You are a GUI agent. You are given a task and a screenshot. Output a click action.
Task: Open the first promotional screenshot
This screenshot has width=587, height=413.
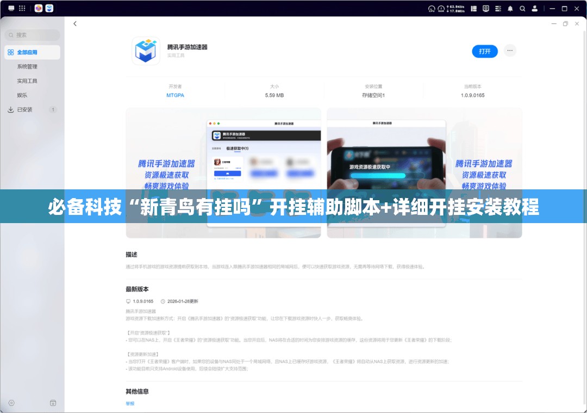[x=223, y=173]
